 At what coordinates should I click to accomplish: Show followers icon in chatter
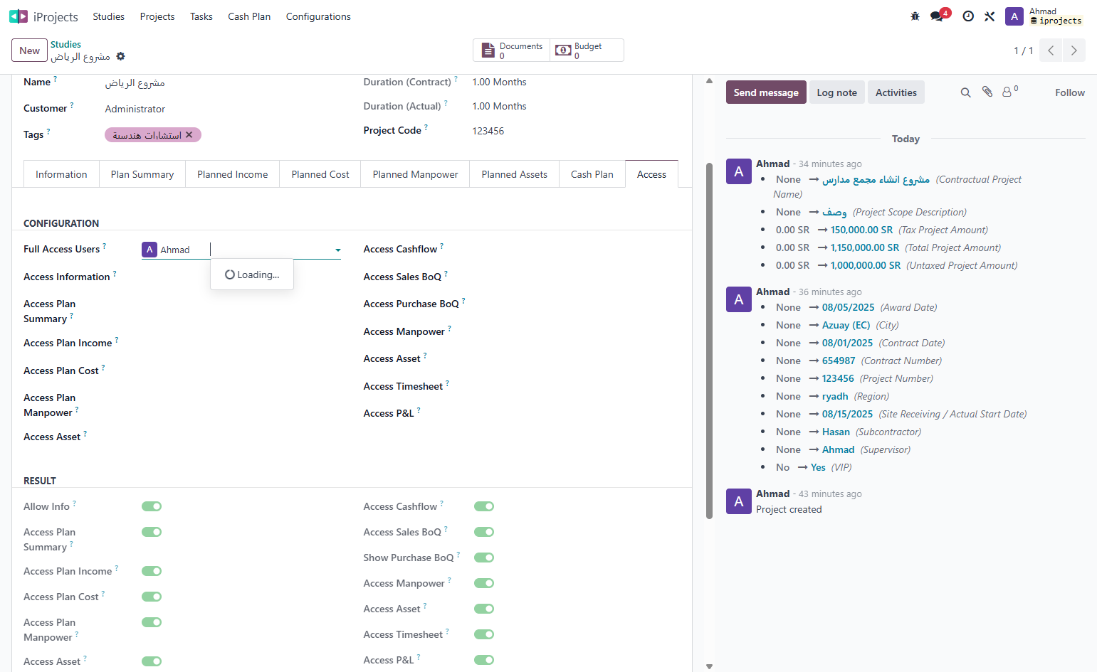coord(1009,92)
